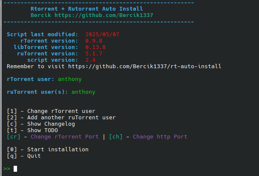
Task: Select the Change rTorrent user option
Action: [x=51, y=111]
